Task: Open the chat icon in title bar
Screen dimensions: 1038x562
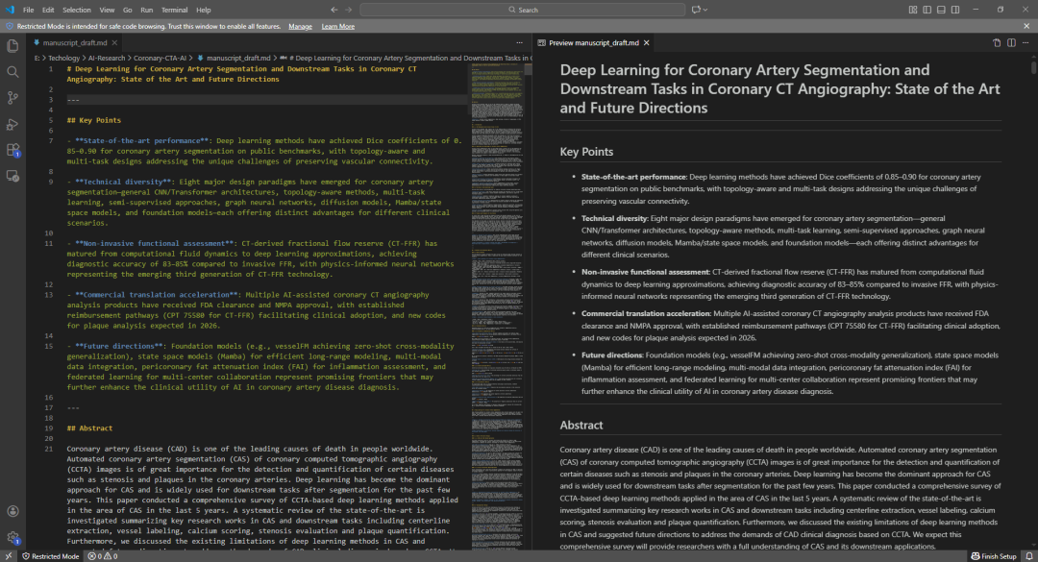Action: (x=696, y=10)
